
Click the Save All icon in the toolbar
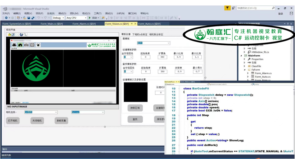click(x=33, y=18)
